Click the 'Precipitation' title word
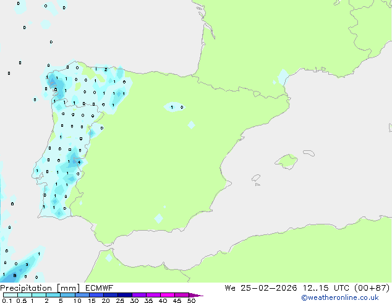392x303 pixels. (26, 288)
